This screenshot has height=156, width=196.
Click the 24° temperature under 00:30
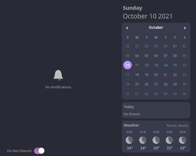(130, 148)
